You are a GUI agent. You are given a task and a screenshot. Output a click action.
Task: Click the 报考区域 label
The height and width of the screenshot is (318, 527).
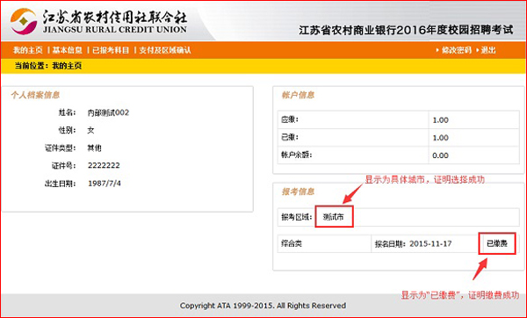(297, 217)
